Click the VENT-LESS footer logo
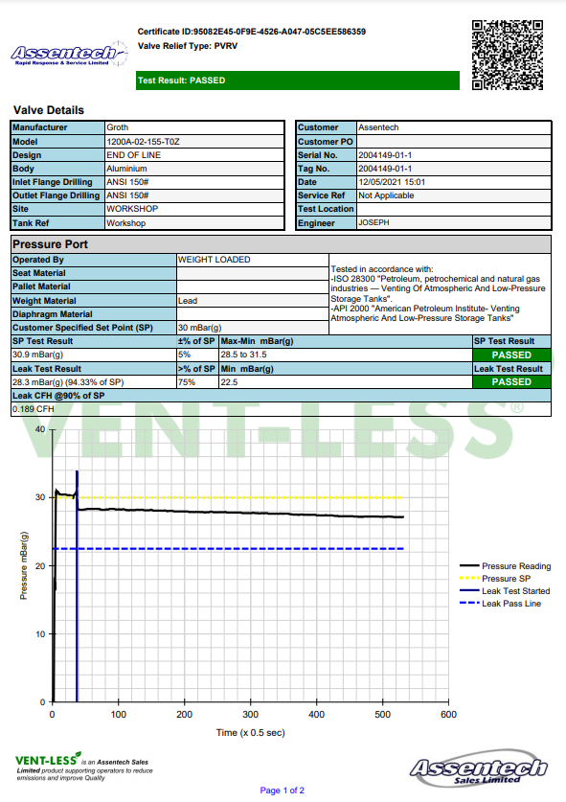Viewport: 566px width, 802px height. click(84, 767)
